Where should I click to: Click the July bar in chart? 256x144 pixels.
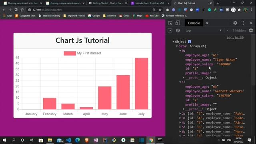[x=141, y=84]
